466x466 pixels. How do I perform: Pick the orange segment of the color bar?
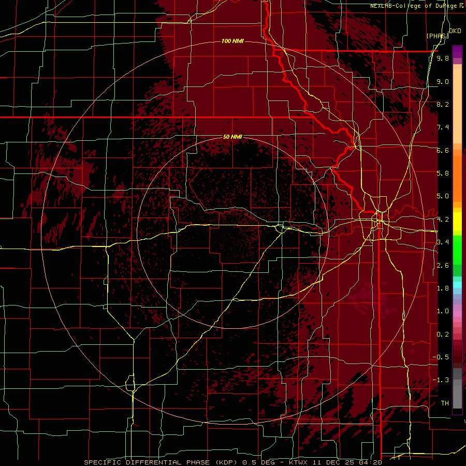tap(457, 178)
